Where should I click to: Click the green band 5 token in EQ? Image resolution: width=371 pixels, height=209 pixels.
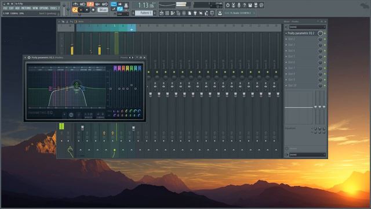click(132, 69)
